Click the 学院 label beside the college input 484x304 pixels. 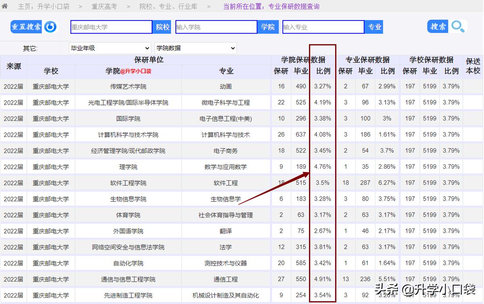pyautogui.click(x=268, y=27)
